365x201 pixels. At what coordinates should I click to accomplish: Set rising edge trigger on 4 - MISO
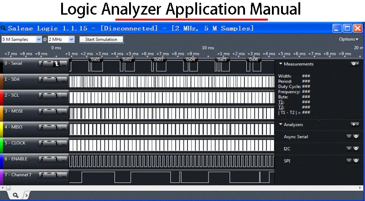coord(42,127)
